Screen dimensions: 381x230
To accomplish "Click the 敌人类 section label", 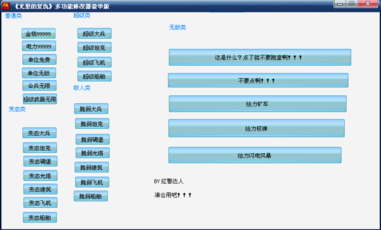I will pyautogui.click(x=82, y=87).
